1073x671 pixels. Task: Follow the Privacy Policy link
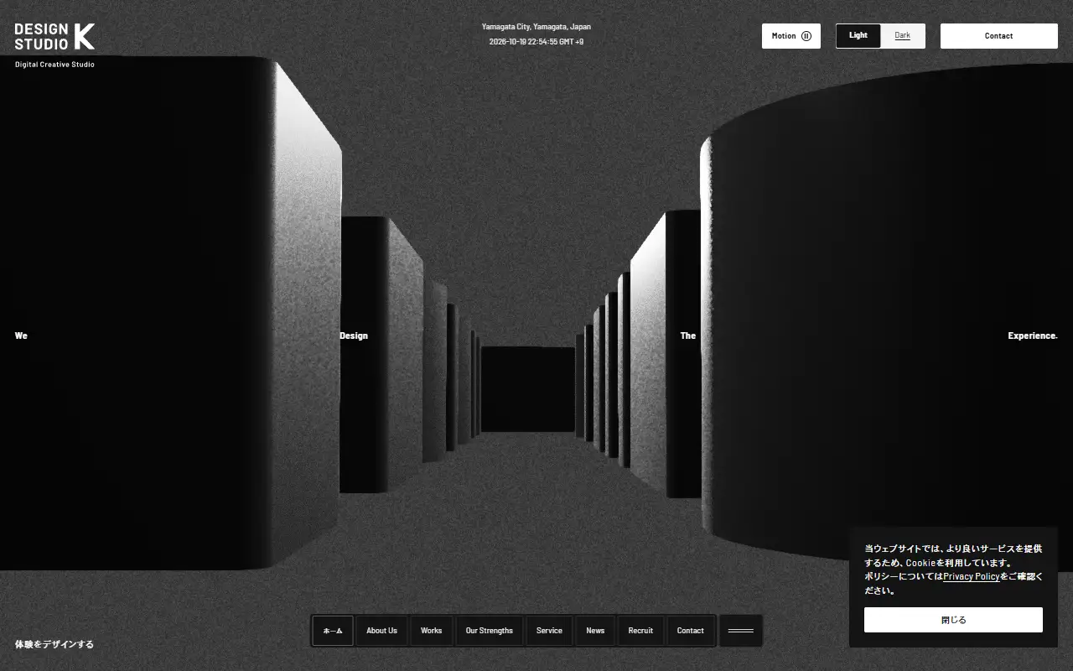click(x=972, y=577)
